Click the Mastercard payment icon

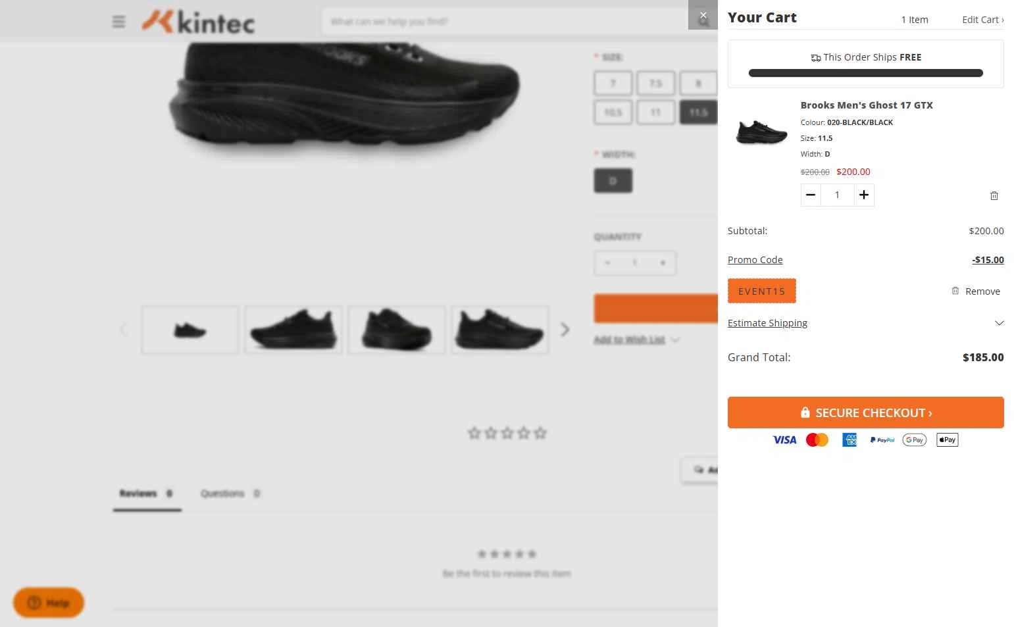point(817,440)
